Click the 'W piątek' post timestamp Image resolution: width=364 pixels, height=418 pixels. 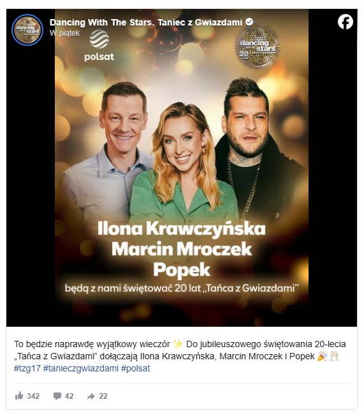64,33
